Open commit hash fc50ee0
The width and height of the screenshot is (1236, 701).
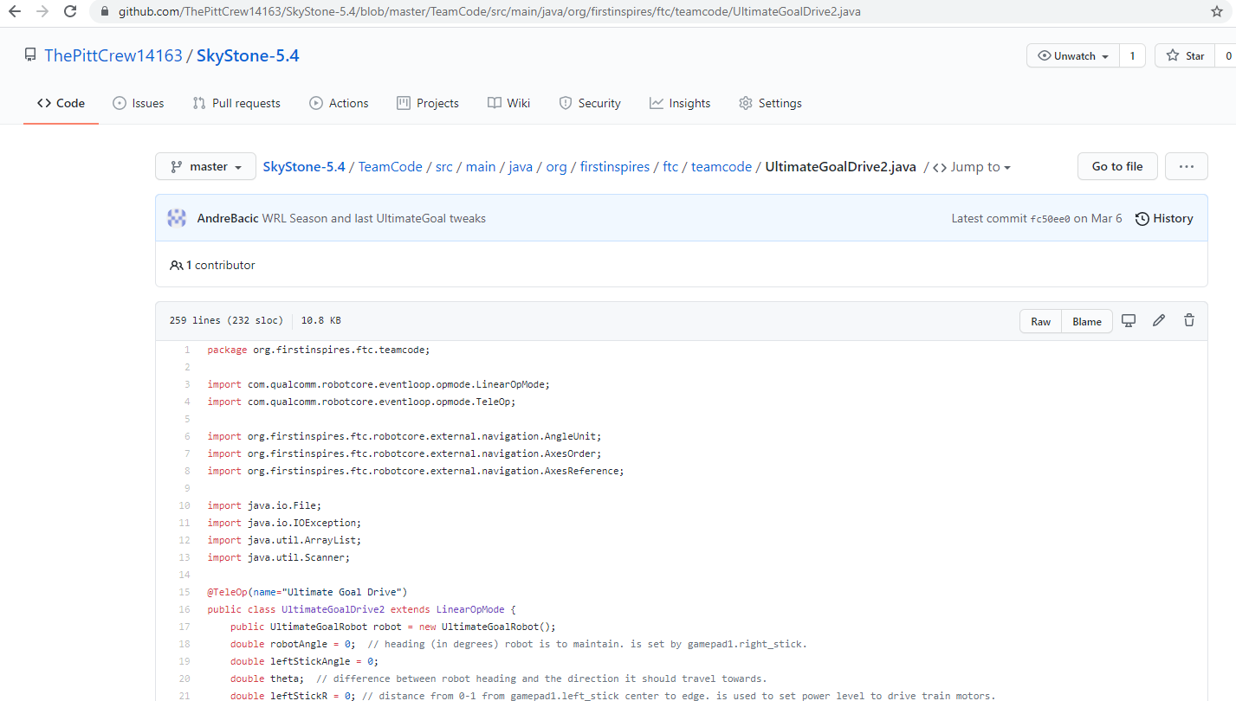pos(1051,219)
